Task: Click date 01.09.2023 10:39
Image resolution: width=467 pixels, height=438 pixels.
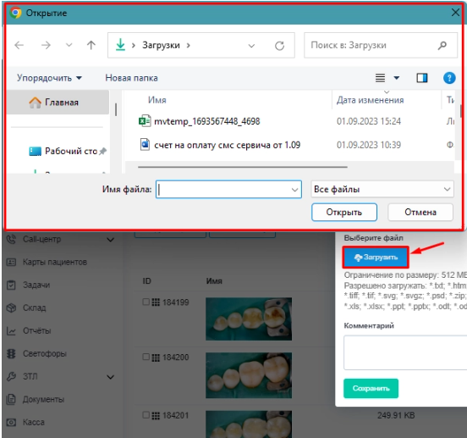Action: point(369,145)
